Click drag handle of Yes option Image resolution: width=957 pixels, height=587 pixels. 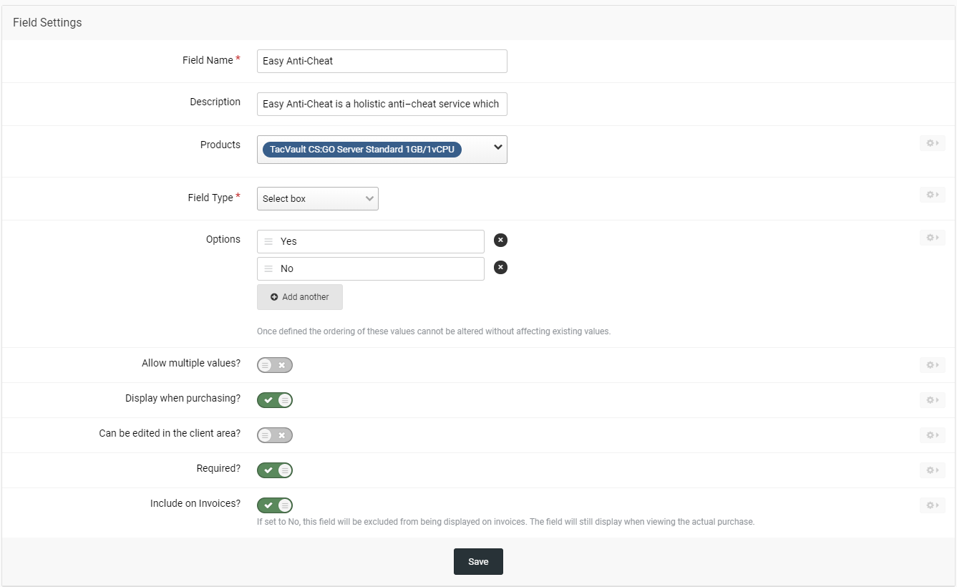268,241
